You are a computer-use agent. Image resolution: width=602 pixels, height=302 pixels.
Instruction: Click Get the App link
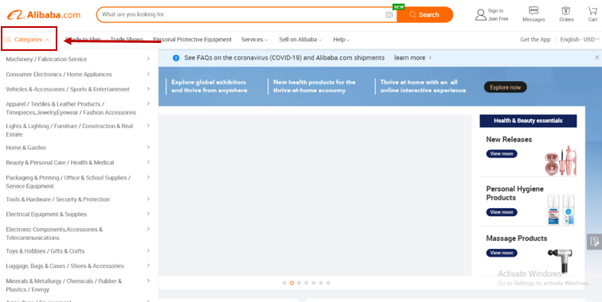tap(535, 40)
